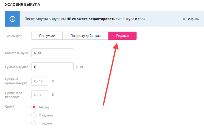
Task: Click the Процент организатора input field
Action: (40, 81)
